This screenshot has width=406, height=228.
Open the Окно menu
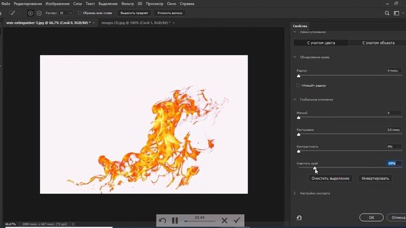tap(171, 4)
